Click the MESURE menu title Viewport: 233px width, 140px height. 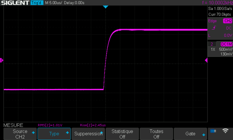tap(13, 125)
